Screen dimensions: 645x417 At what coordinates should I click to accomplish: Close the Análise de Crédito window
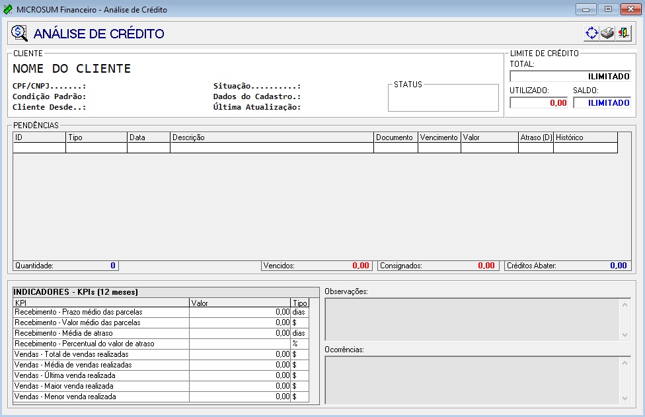pyautogui.click(x=630, y=9)
